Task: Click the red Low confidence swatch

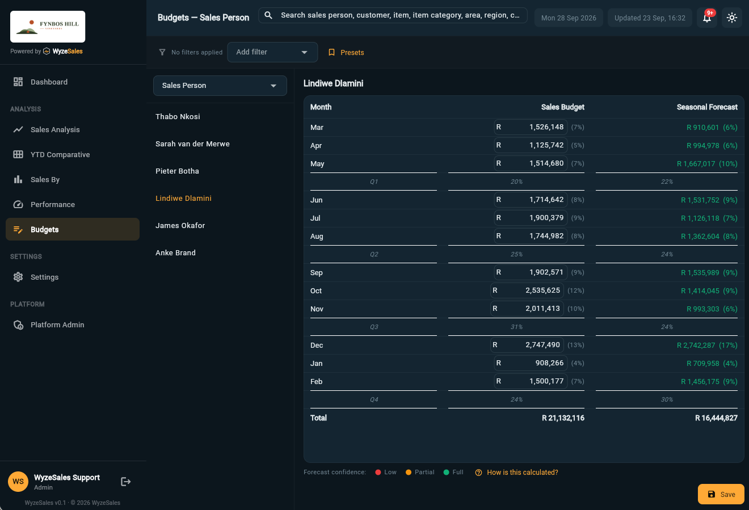Action: click(378, 473)
